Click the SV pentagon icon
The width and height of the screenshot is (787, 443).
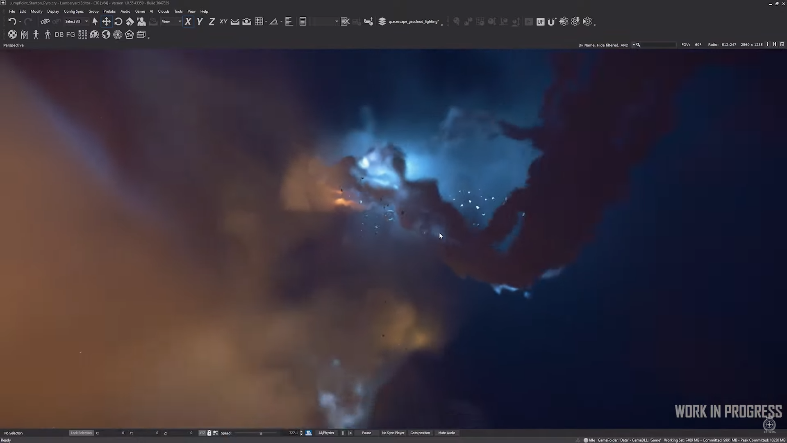(130, 34)
